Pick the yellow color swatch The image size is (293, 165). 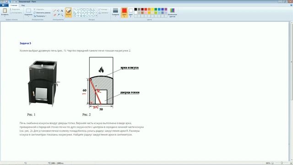[x=152, y=9]
